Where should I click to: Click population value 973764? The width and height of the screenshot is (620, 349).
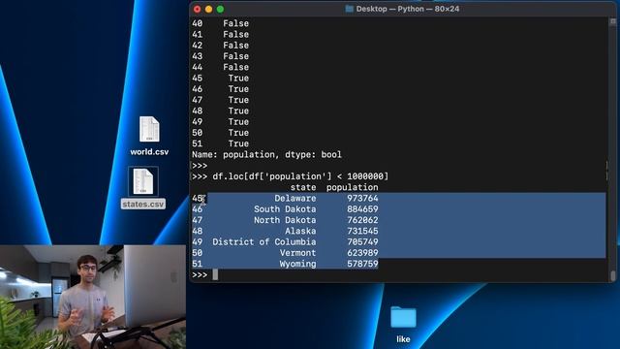click(362, 198)
